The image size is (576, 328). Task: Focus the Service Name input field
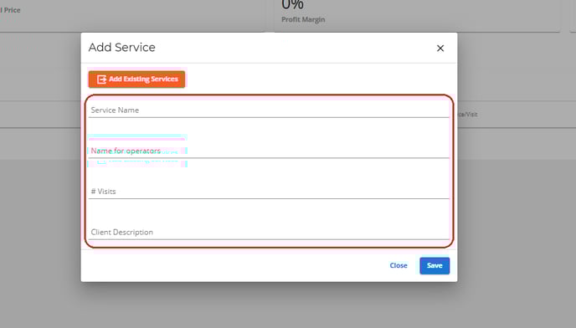(269, 110)
